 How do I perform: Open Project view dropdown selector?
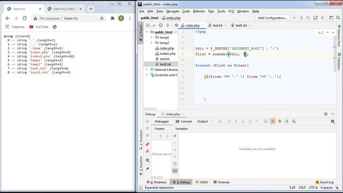click(151, 25)
